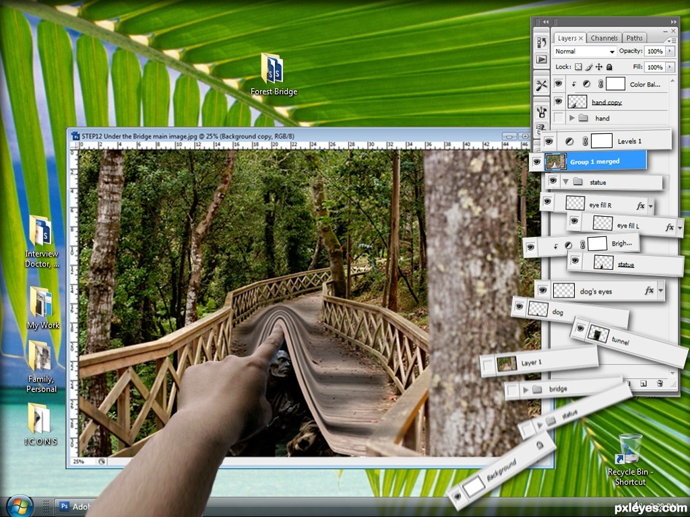
Task: Hide the Levels 1 layer
Action: [548, 141]
